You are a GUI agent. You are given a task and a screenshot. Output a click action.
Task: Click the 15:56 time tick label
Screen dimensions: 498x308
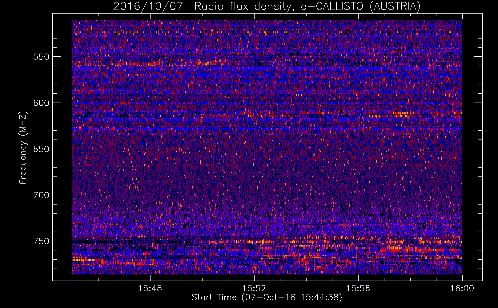[x=358, y=289]
